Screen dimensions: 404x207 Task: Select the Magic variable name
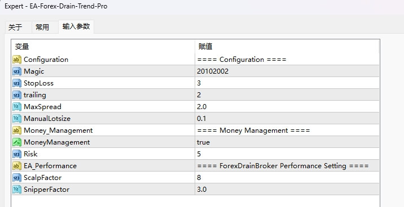[x=34, y=71]
